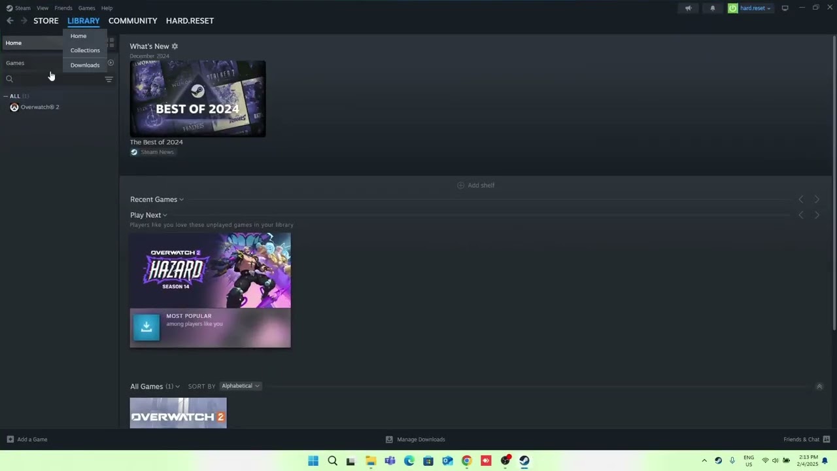Viewport: 837px width, 471px height.
Task: Show hidden system tray icons chevron
Action: (704, 461)
